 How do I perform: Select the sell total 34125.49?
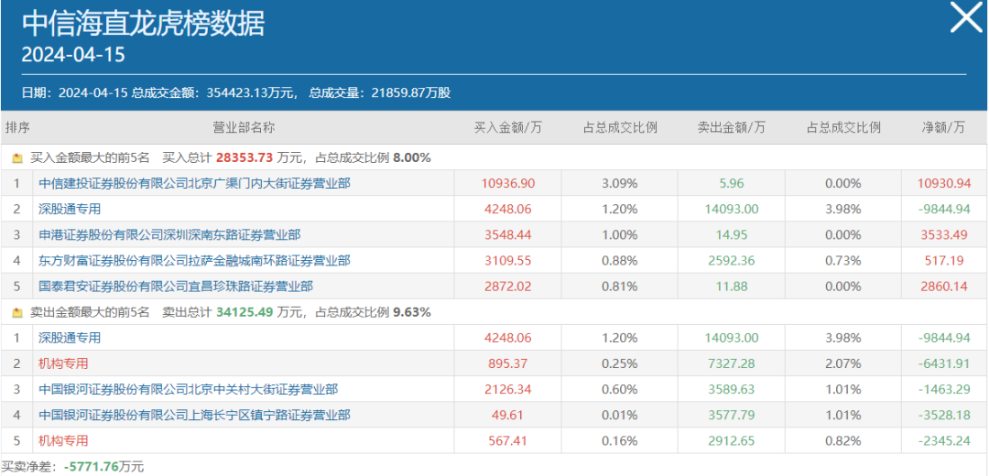[x=245, y=312]
